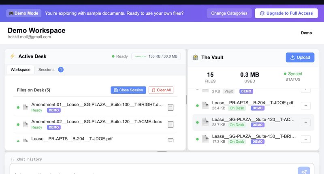Click DEMO badge on 2 KB Vault file

[x=246, y=91]
